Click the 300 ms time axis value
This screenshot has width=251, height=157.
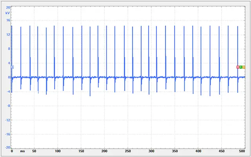[151, 151]
